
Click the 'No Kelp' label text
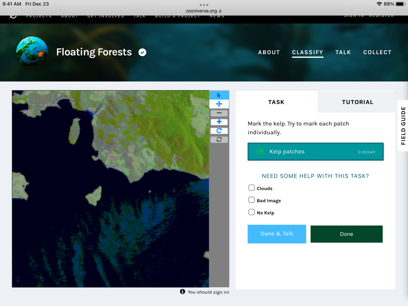(x=266, y=213)
